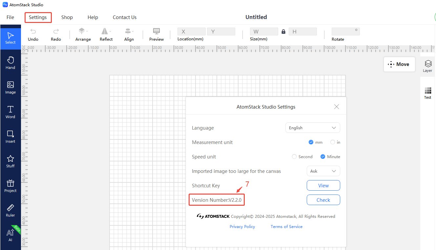
Task: Click the Redo arrow
Action: pos(56,34)
